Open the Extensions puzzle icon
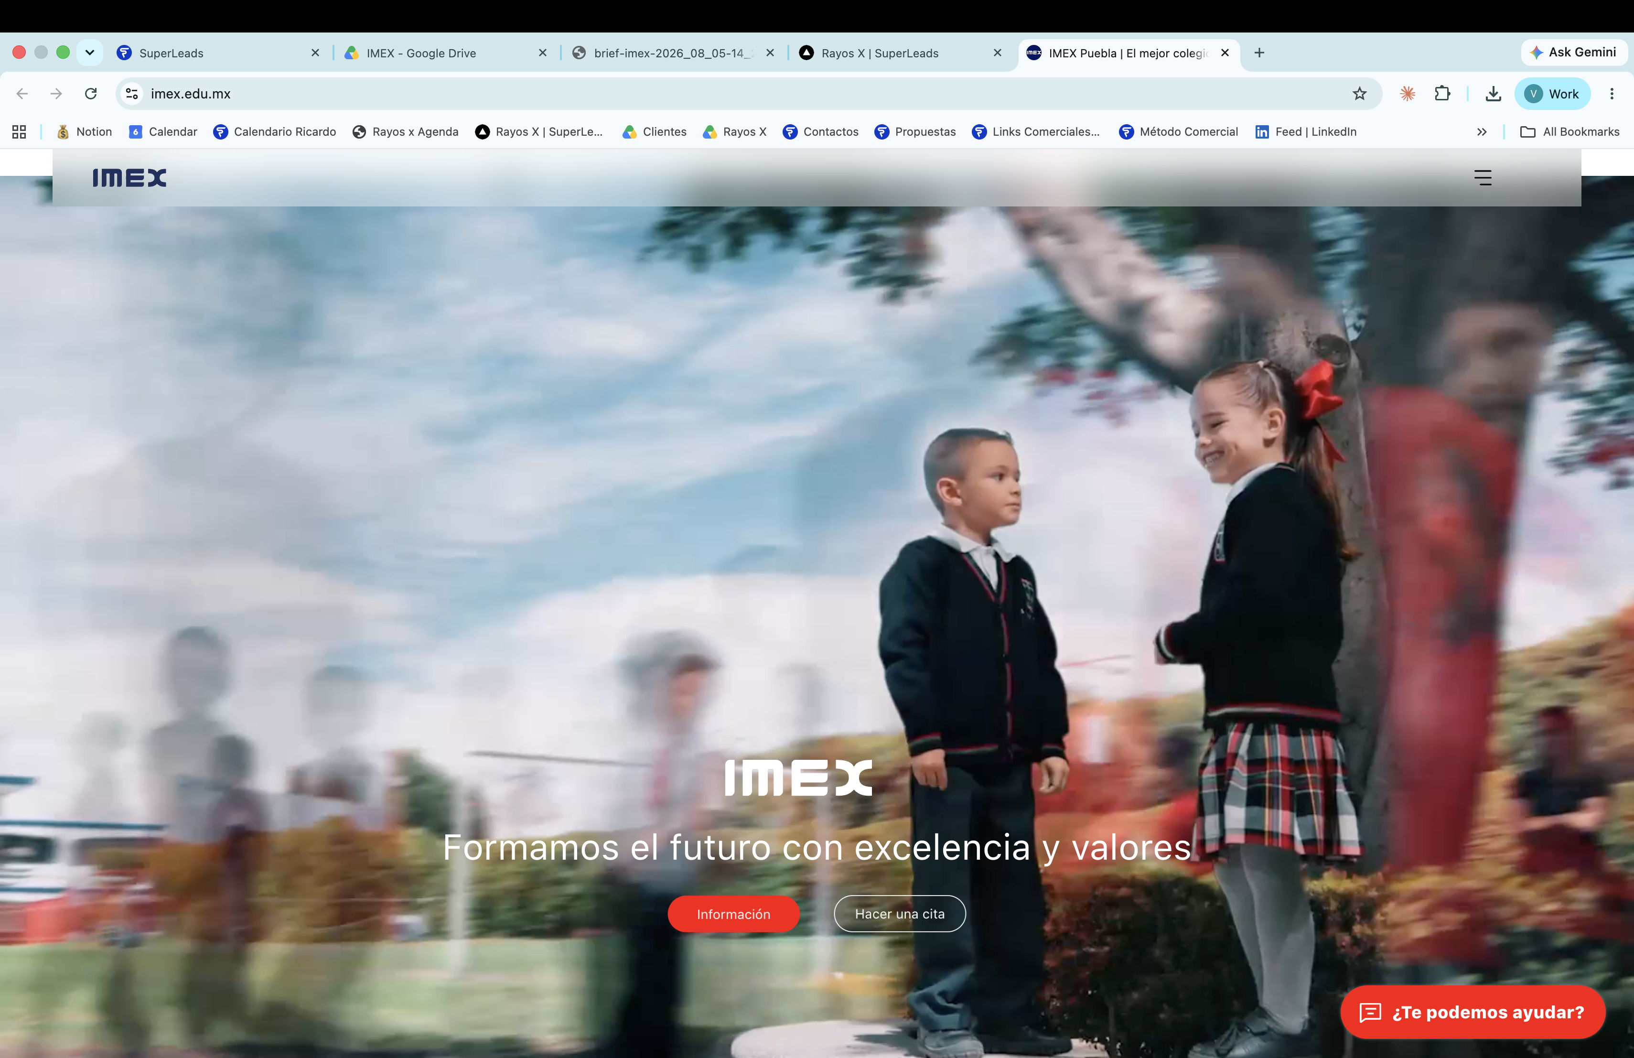The width and height of the screenshot is (1634, 1058). point(1442,93)
